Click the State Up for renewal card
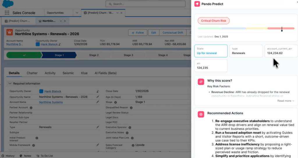The width and height of the screenshot is (298, 158). tap(211, 51)
